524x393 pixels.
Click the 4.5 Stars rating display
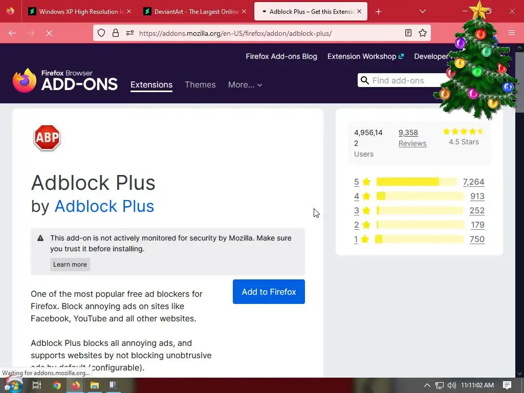pyautogui.click(x=464, y=137)
